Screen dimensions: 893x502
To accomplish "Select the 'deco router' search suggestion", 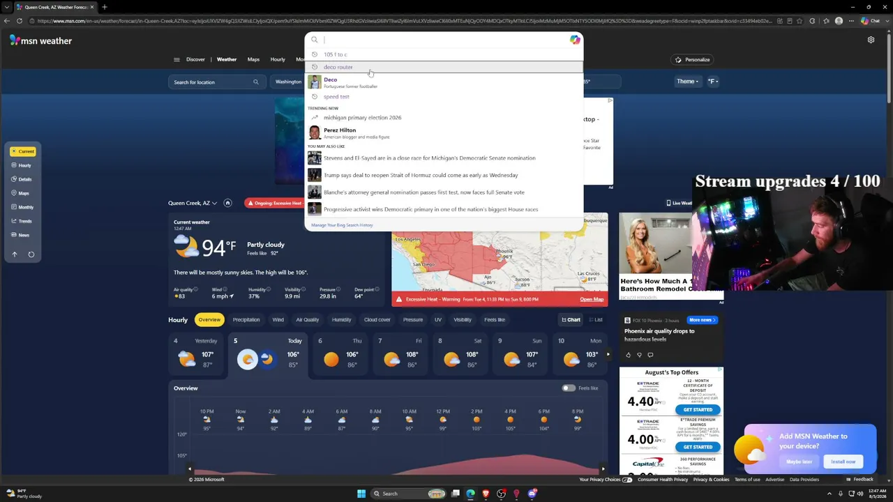I will [x=444, y=67].
